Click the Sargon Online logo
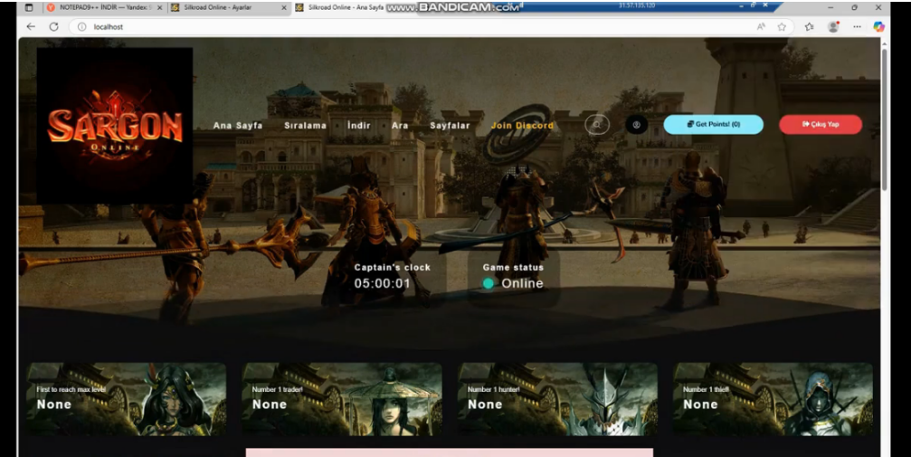The height and width of the screenshot is (457, 911). (115, 126)
